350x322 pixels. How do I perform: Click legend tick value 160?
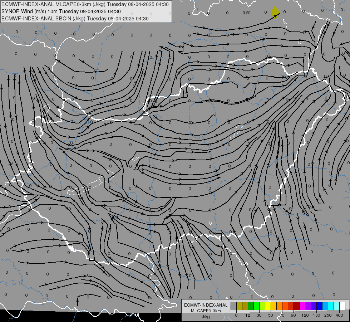coord(316,315)
